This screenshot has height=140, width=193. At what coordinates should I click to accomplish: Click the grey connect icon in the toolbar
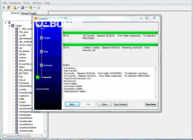tap(4, 8)
